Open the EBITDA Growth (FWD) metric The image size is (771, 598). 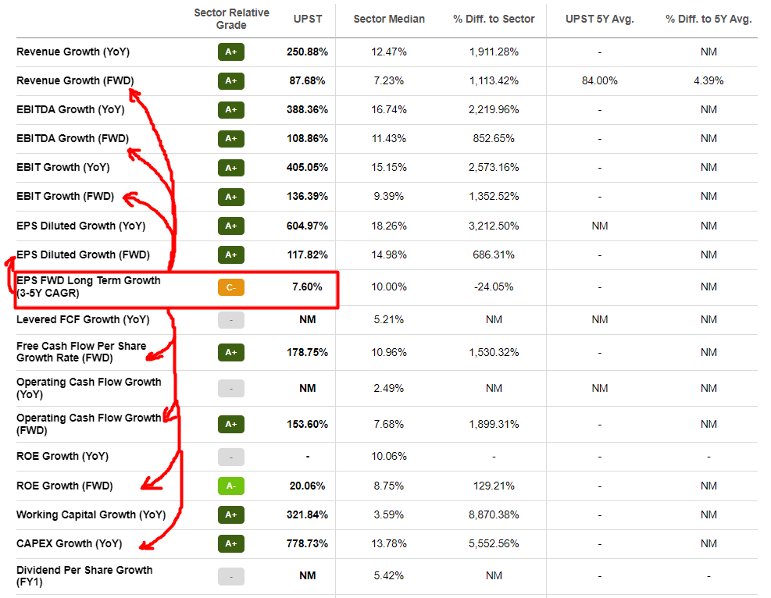click(x=73, y=138)
